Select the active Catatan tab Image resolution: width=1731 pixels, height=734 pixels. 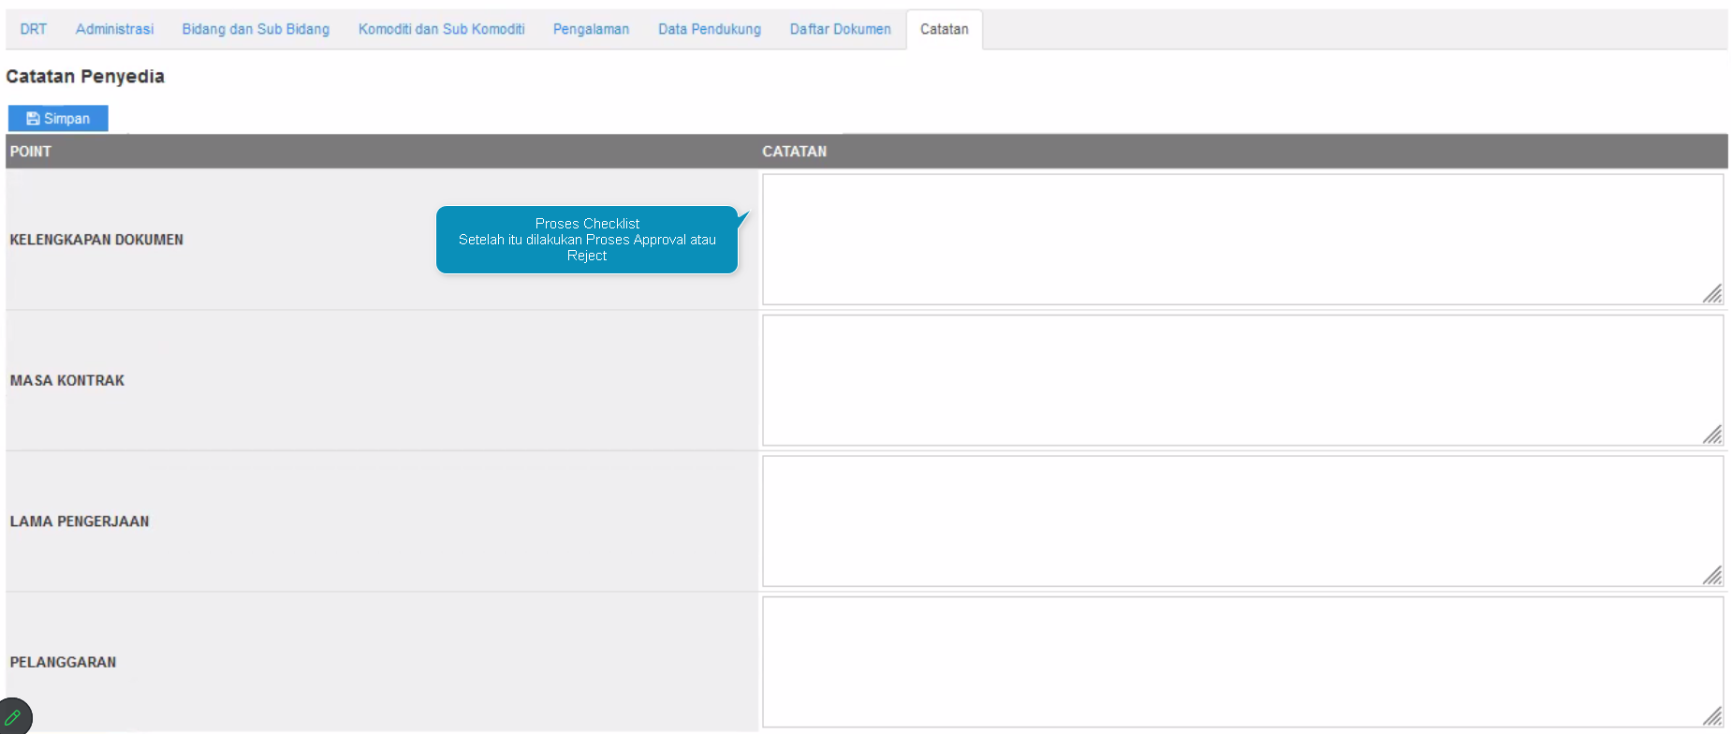coord(944,29)
